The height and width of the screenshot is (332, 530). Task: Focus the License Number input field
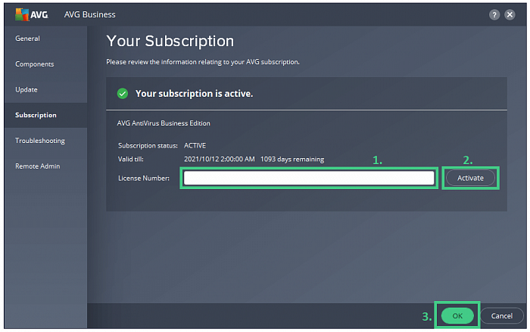[x=309, y=178]
